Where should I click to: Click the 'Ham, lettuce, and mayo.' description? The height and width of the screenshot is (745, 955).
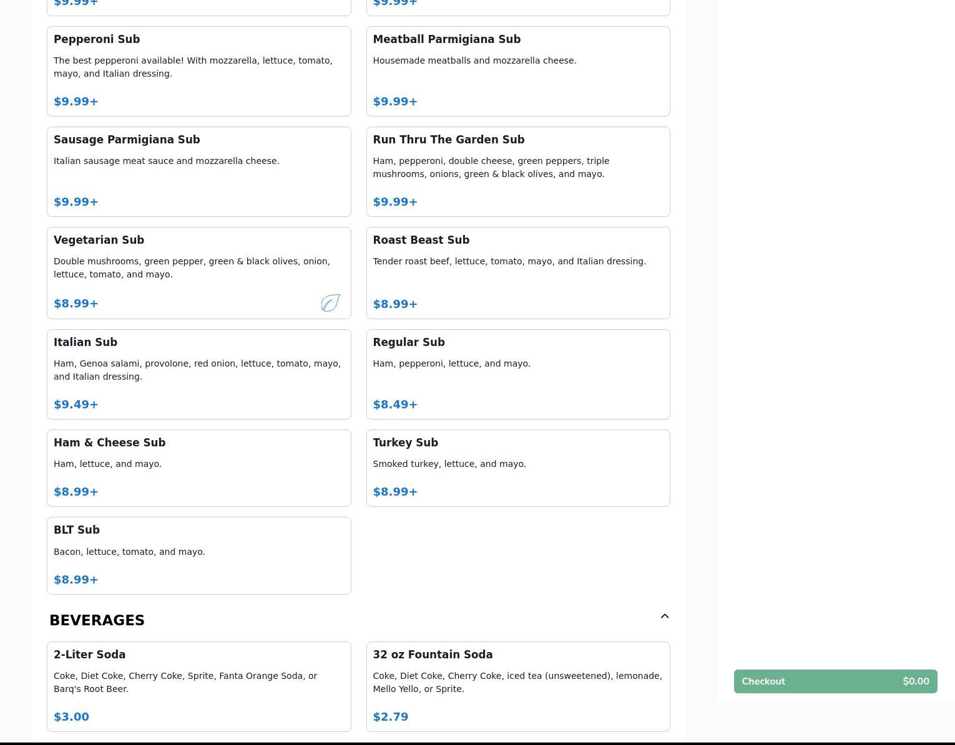pyautogui.click(x=107, y=464)
